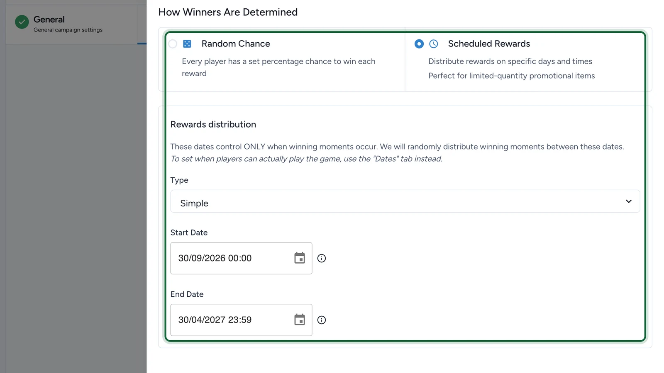Open the End Date calendar picker icon
This screenshot has width=664, height=373.
(x=300, y=320)
